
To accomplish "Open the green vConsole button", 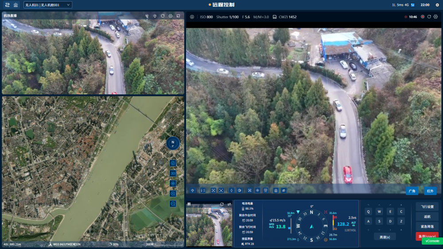I will [432, 241].
